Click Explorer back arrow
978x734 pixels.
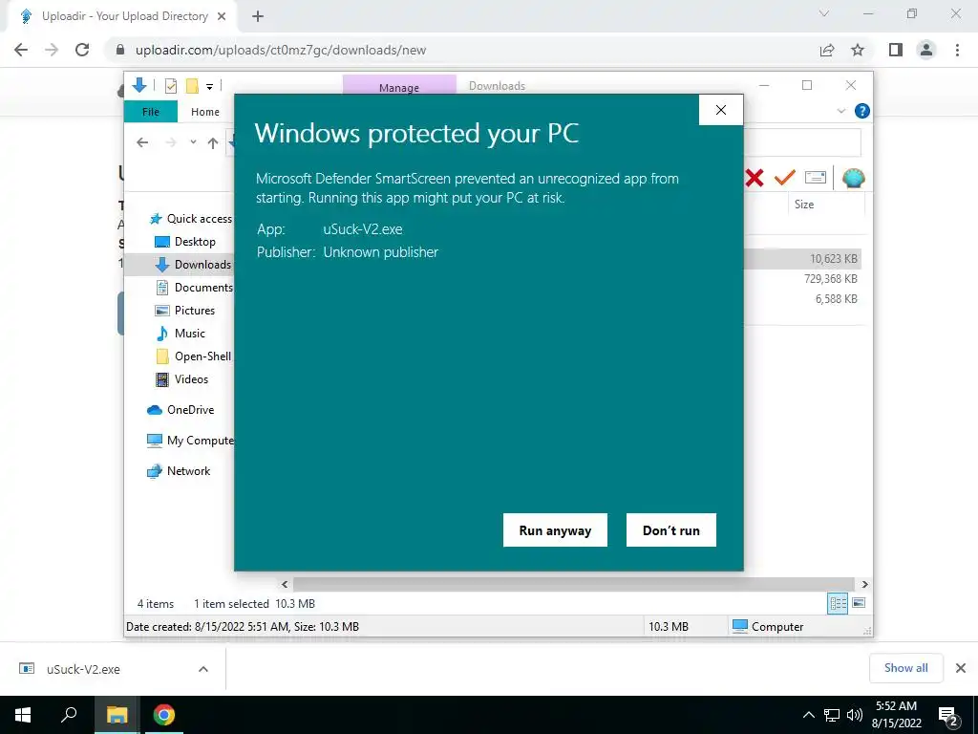(x=142, y=143)
